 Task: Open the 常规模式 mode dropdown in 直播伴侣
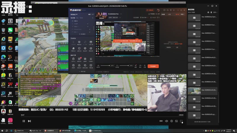(x=74, y=14)
